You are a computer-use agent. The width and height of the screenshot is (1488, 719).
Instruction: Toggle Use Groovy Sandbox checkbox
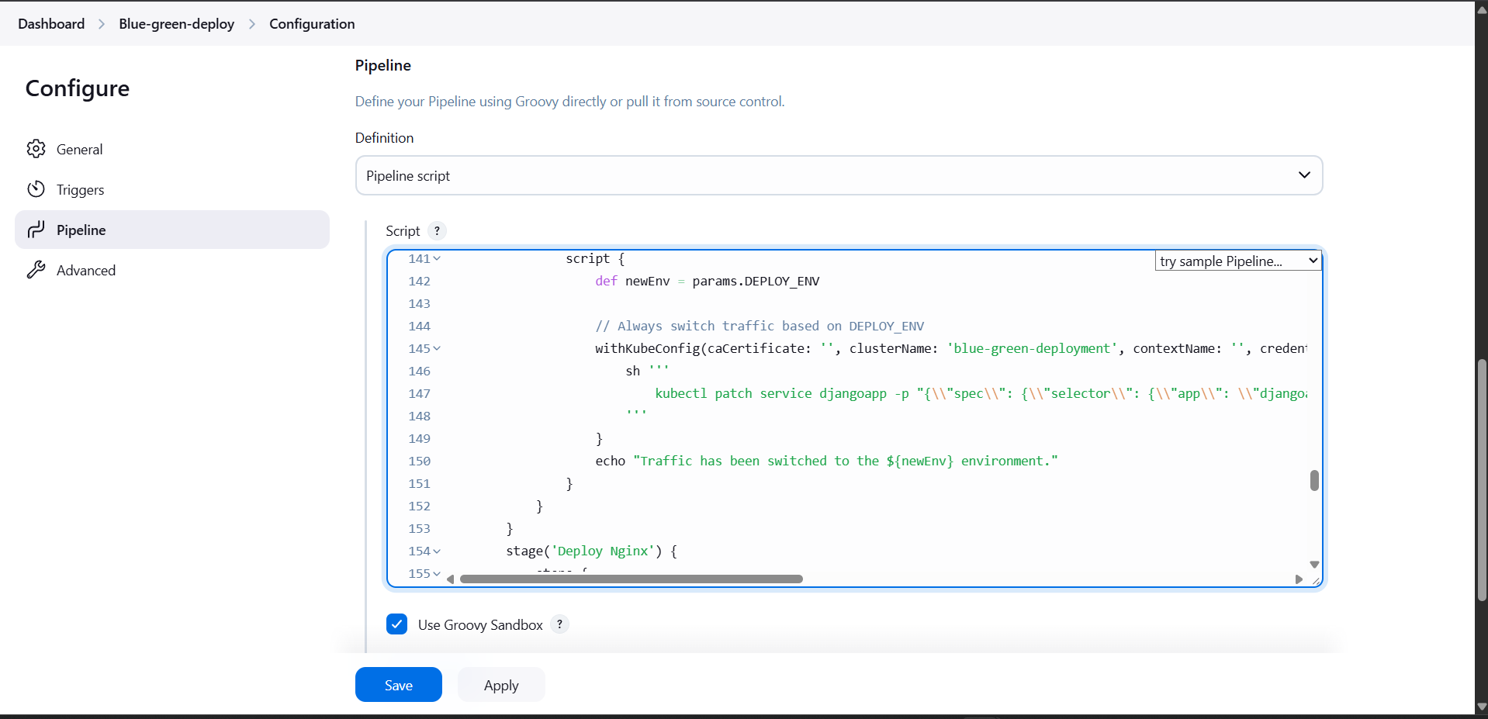coord(396,624)
